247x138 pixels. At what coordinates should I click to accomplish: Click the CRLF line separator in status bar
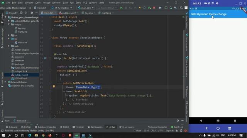coord(153,131)
